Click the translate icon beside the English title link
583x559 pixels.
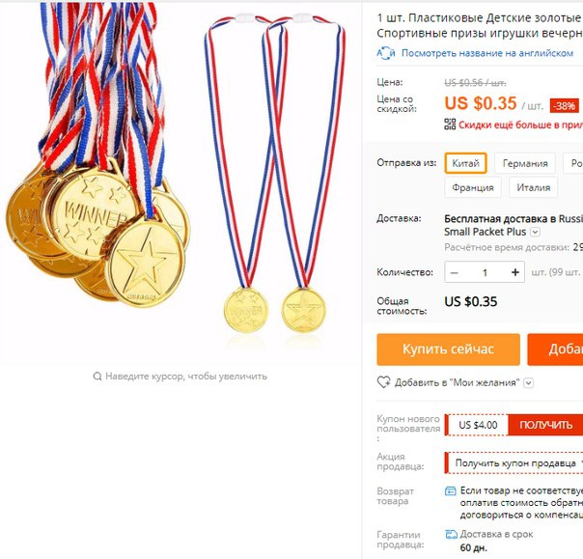tap(386, 53)
